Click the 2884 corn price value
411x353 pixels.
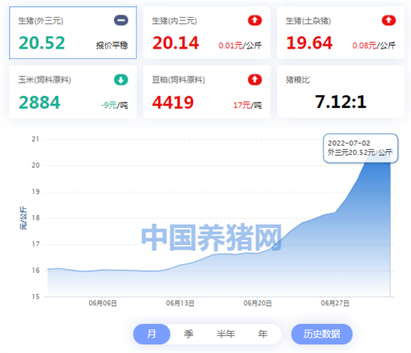pos(39,103)
